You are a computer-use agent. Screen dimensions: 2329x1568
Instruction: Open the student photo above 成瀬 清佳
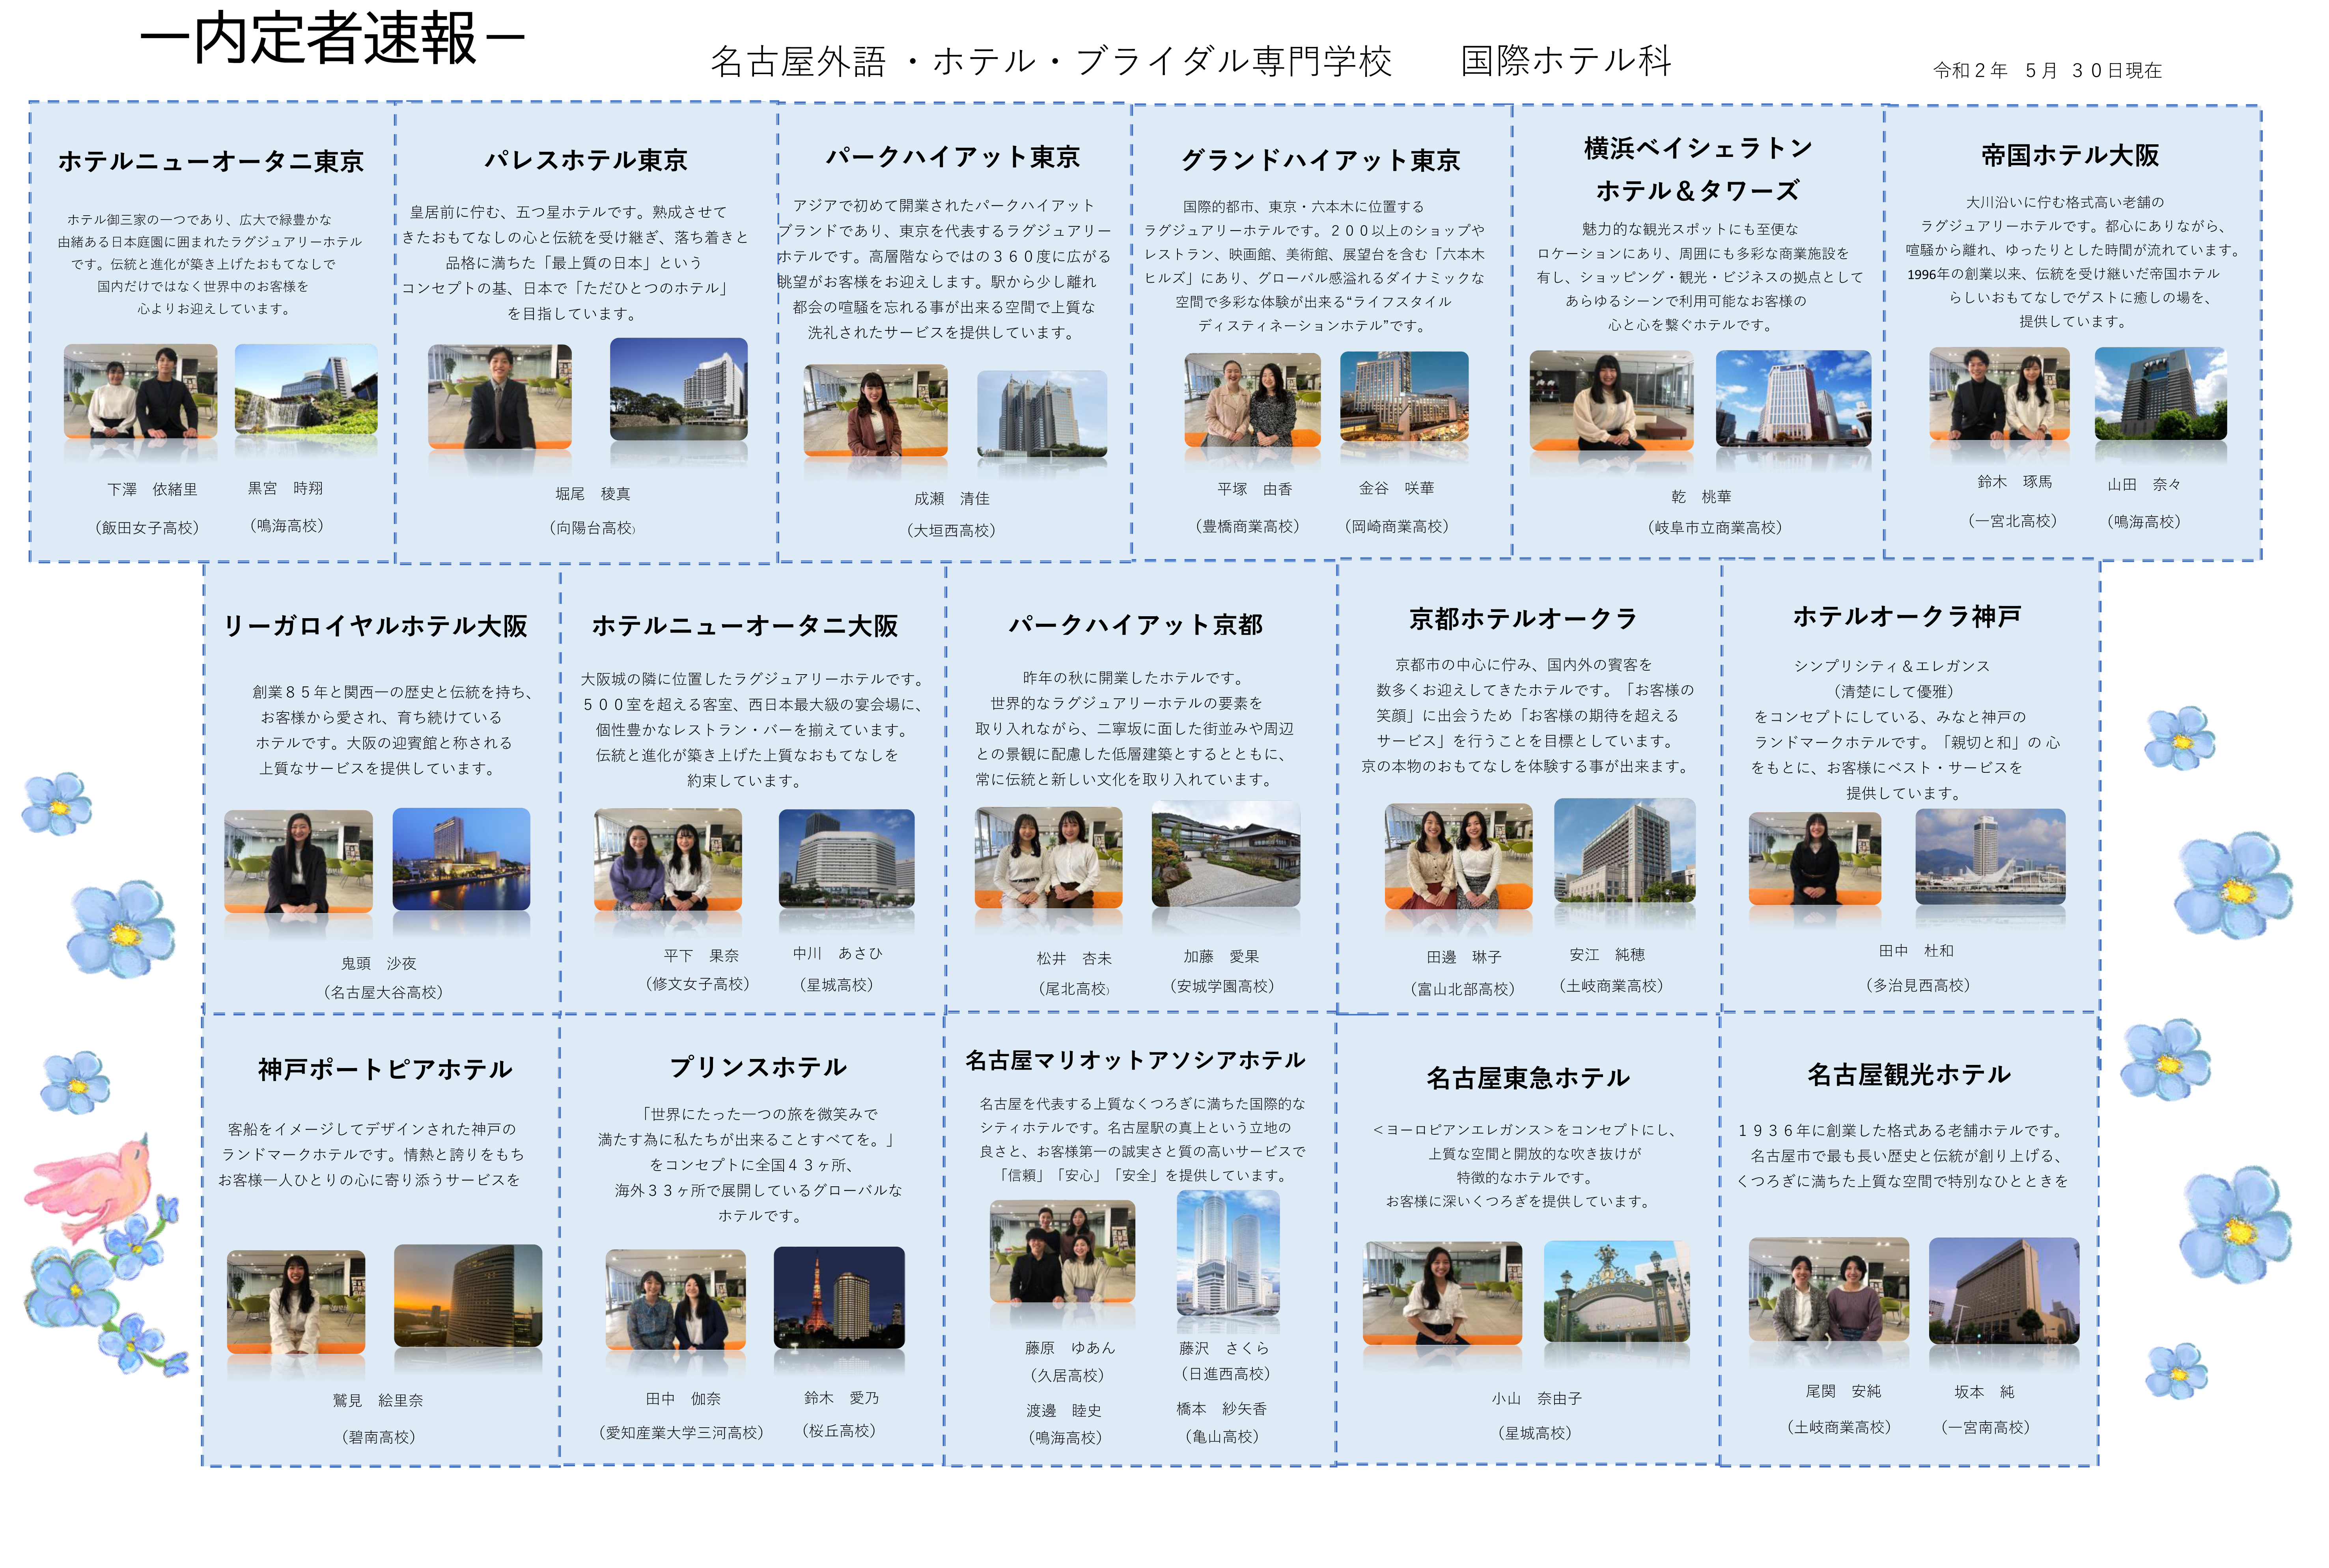click(x=875, y=410)
